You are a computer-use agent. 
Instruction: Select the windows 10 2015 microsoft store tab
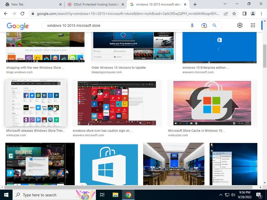pos(158,4)
